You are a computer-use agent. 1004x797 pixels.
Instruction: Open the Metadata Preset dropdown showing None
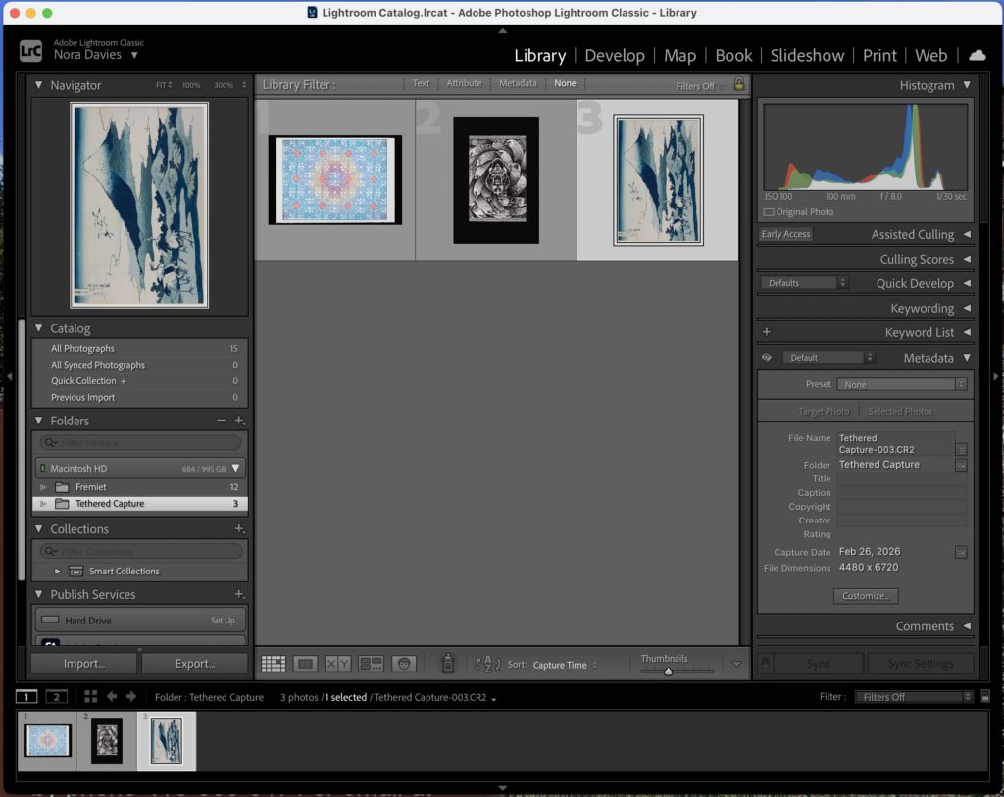click(x=901, y=384)
